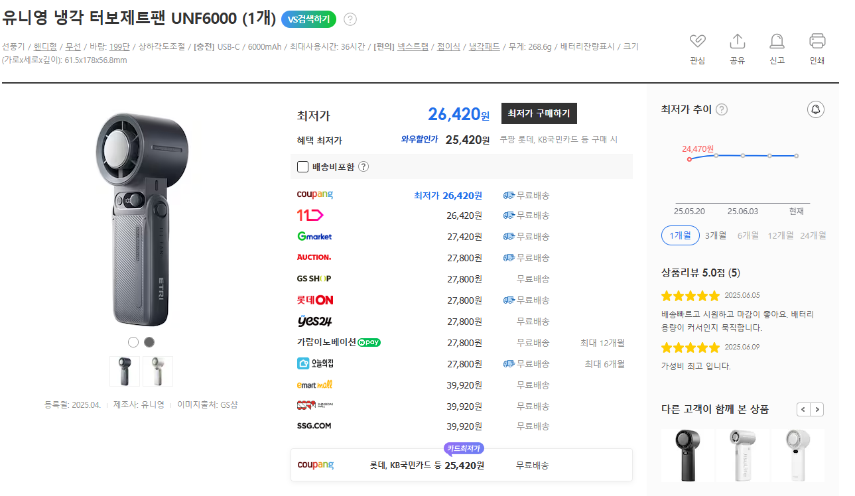Click the 11번가 26,420원 price
The height and width of the screenshot is (496, 855).
464,216
